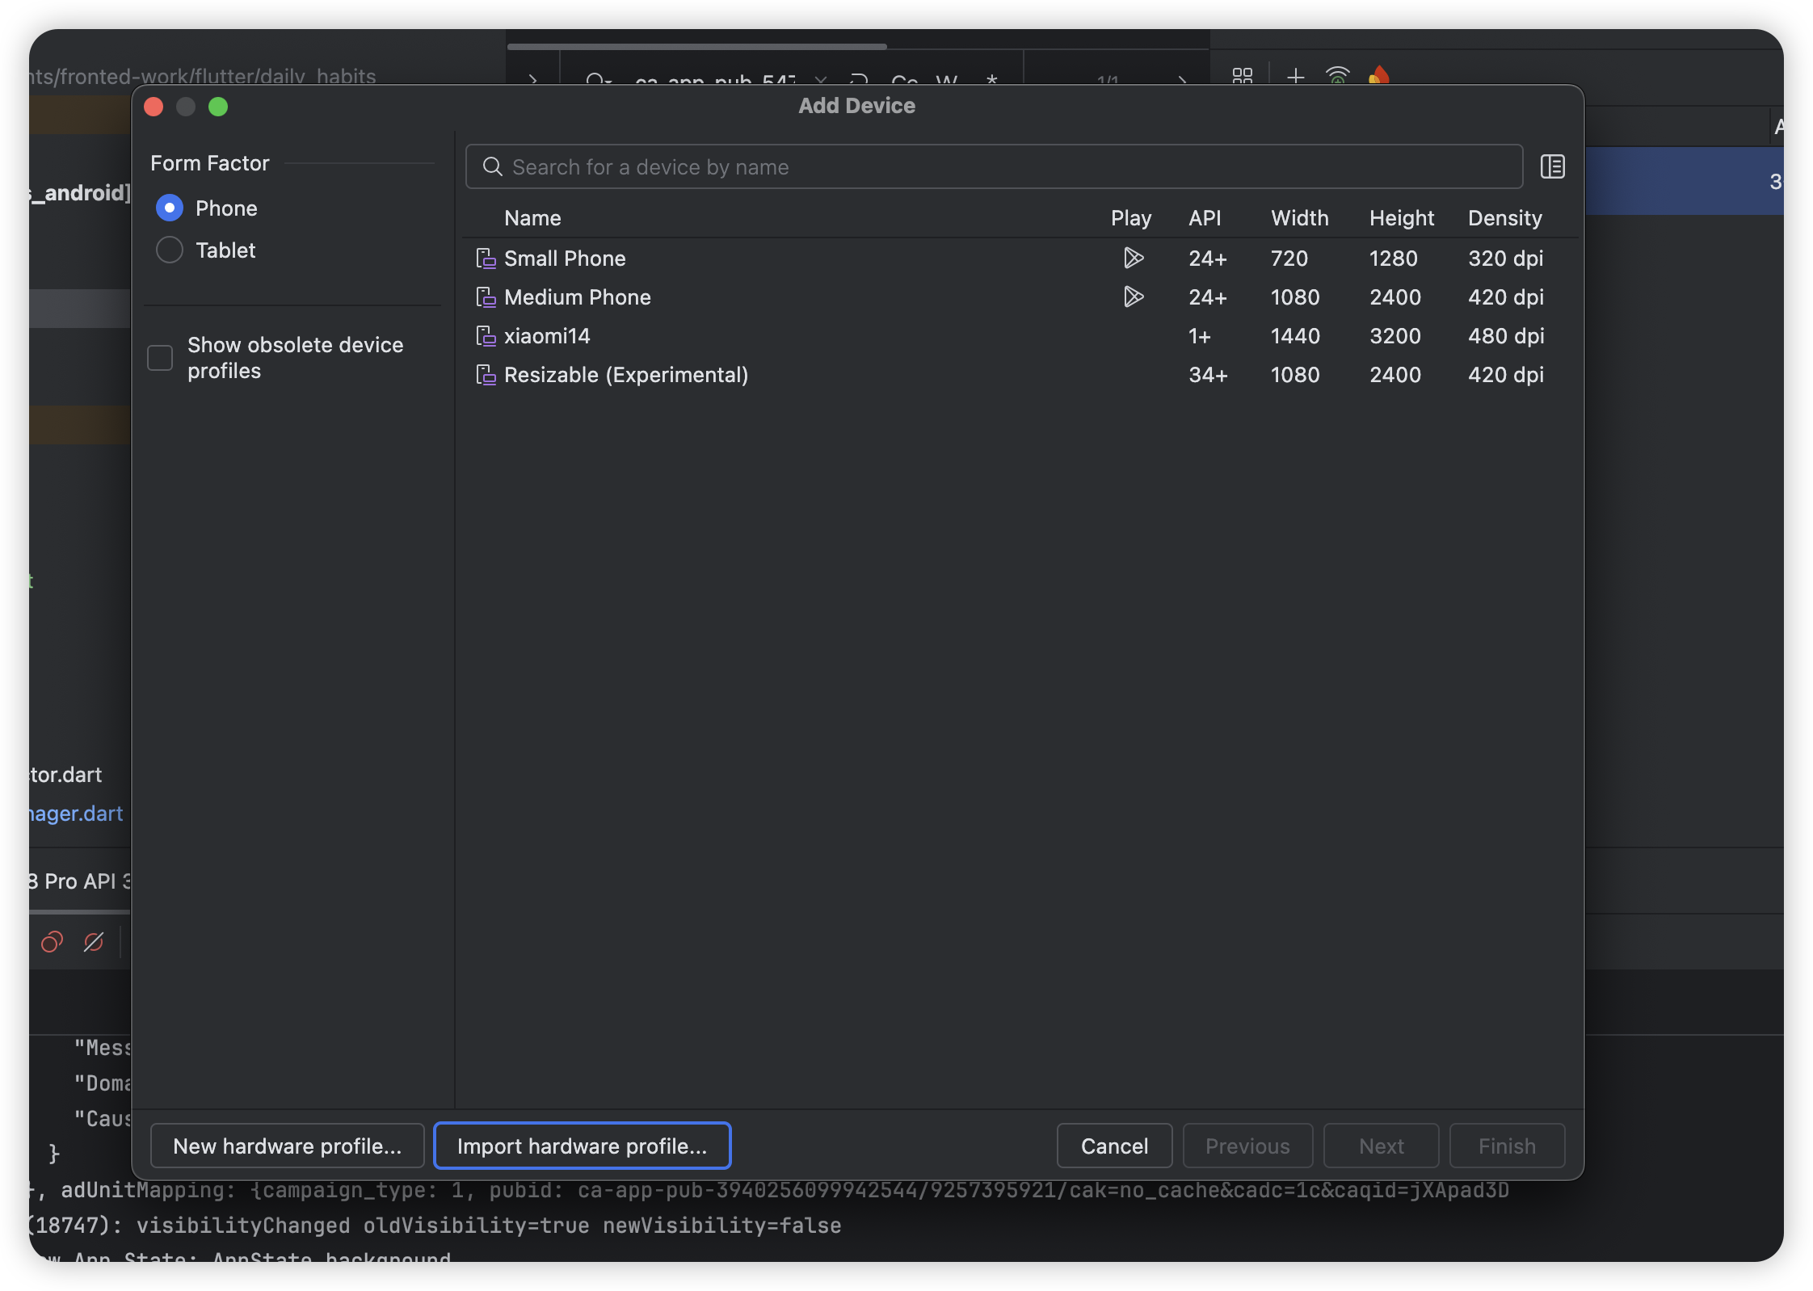
Task: Click the xiaomi14 device profile icon
Action: click(x=486, y=336)
